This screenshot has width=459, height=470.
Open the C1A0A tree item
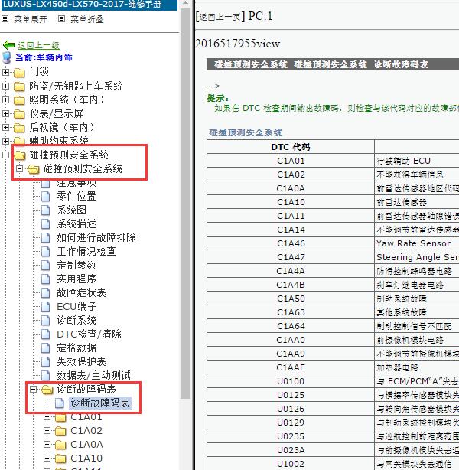click(86, 445)
